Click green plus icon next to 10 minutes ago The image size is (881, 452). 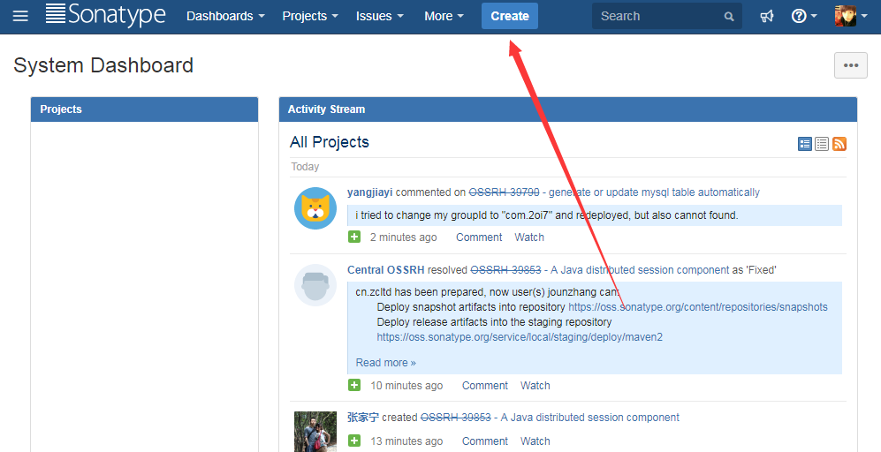point(354,385)
